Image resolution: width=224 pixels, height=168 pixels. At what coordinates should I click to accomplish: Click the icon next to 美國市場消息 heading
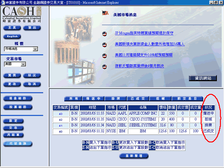[x=105, y=13]
